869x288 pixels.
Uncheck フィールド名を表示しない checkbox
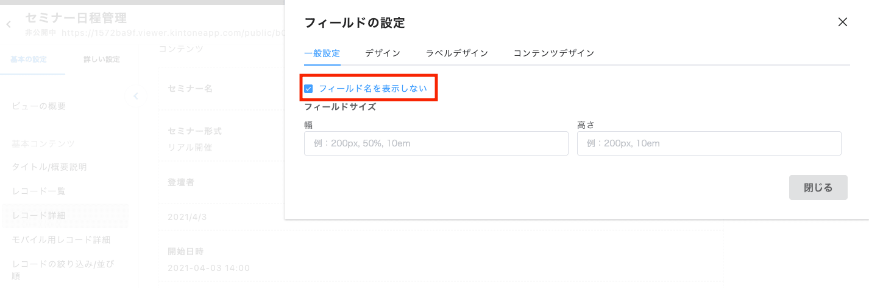coord(308,89)
